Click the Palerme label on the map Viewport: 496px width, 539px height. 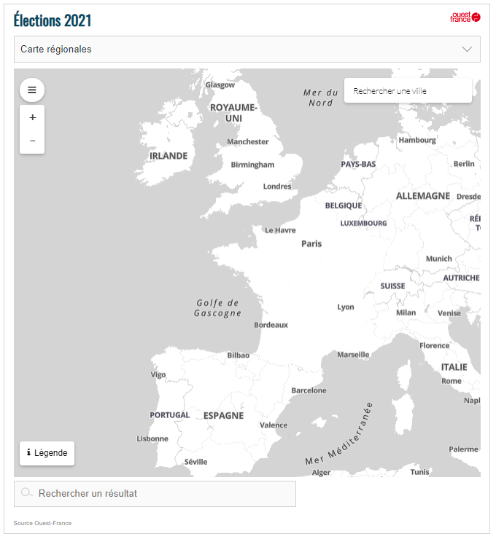click(463, 449)
